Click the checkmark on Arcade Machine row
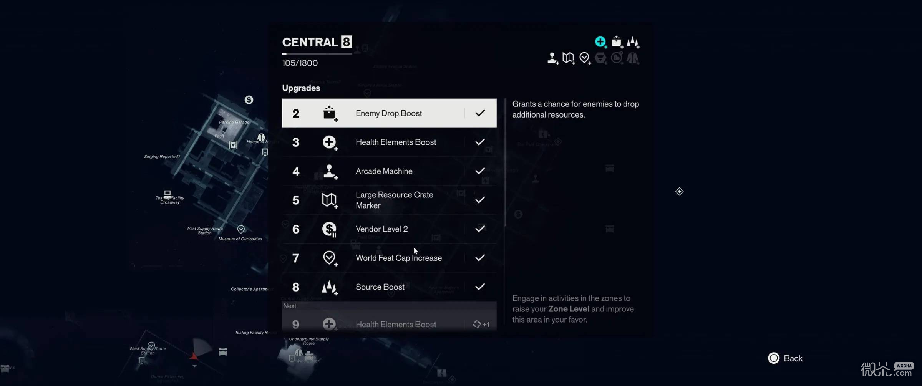Viewport: 922px width, 386px height. tap(480, 171)
